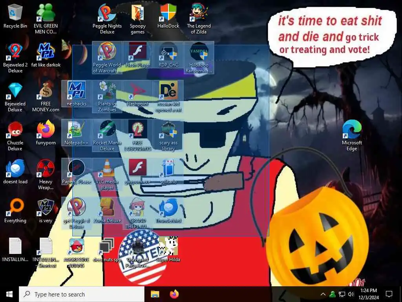This screenshot has height=302, width=402.
Task: Select the FREE LOBOTOMYS shortcut
Action: (138, 136)
